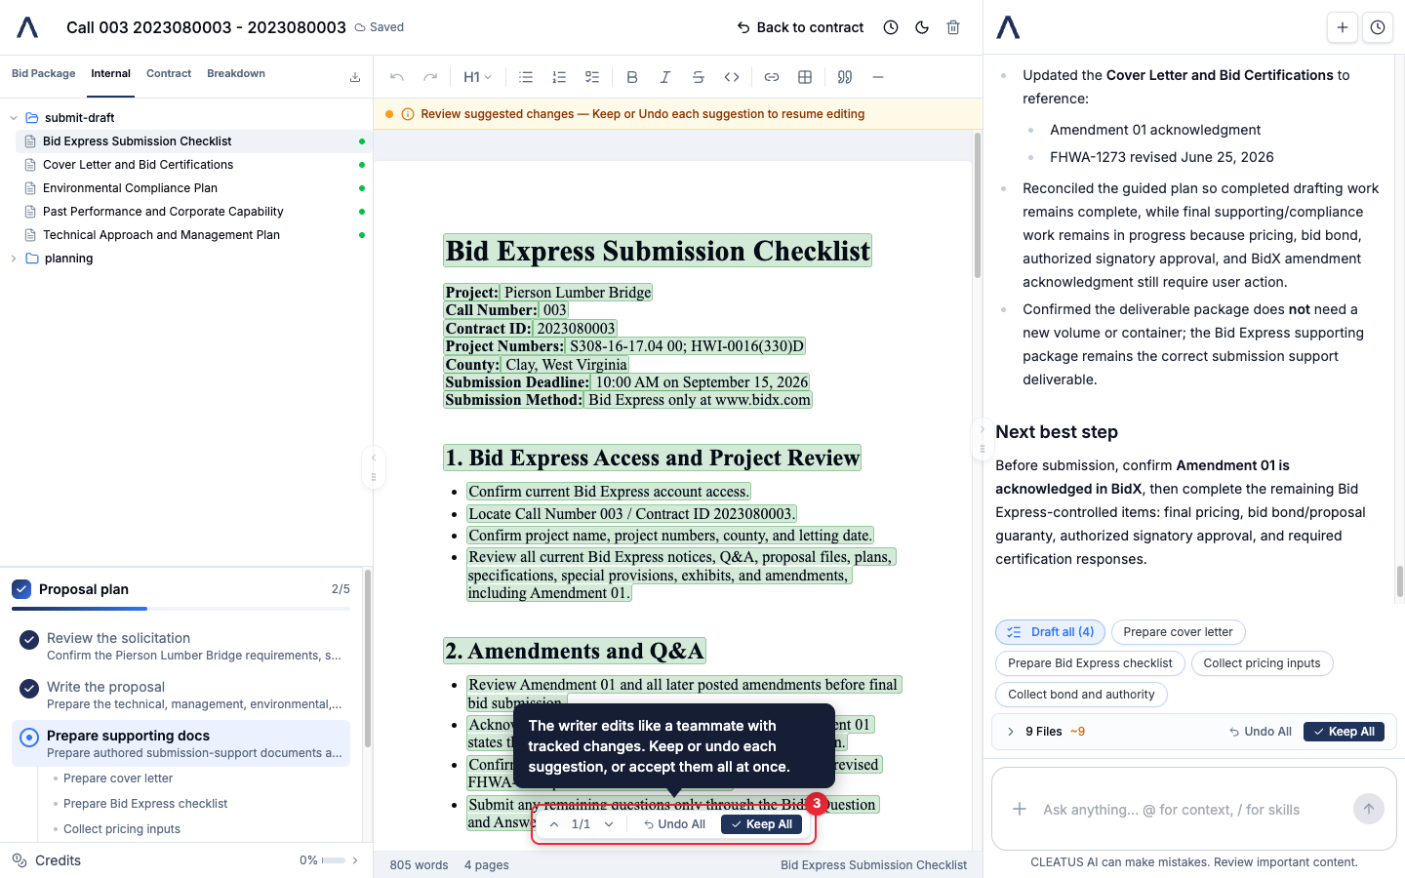The height and width of the screenshot is (878, 1405).
Task: Click the redo arrow in editor toolbar
Action: [x=430, y=77]
